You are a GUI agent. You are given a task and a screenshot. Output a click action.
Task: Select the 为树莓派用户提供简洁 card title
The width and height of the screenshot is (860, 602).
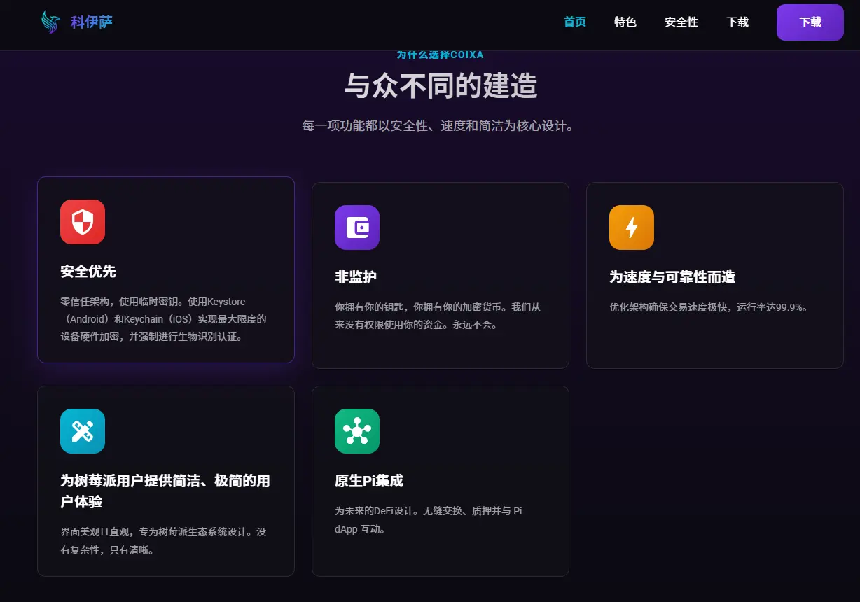[165, 491]
